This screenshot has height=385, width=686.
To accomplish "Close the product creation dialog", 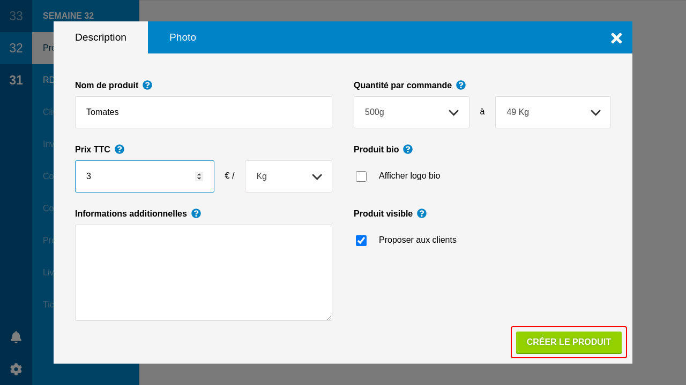I will click(x=616, y=38).
